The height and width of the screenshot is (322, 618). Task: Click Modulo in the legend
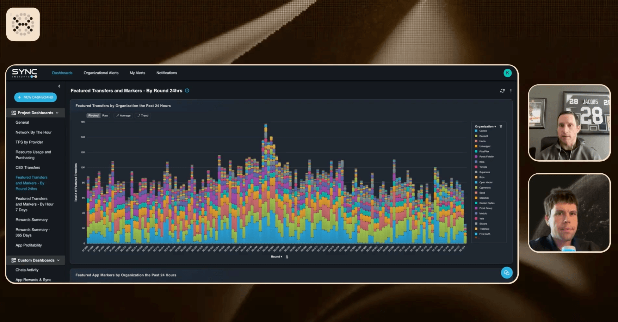[481, 214]
